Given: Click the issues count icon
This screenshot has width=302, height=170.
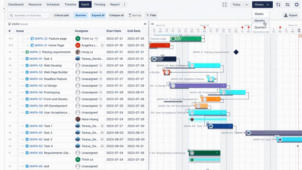Looking at the screenshot, I should pos(10,24).
